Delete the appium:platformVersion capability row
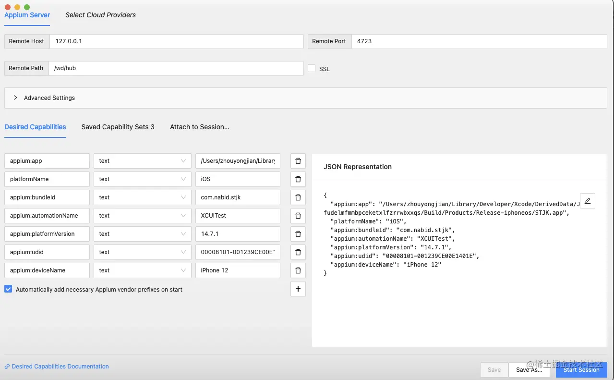 click(298, 234)
